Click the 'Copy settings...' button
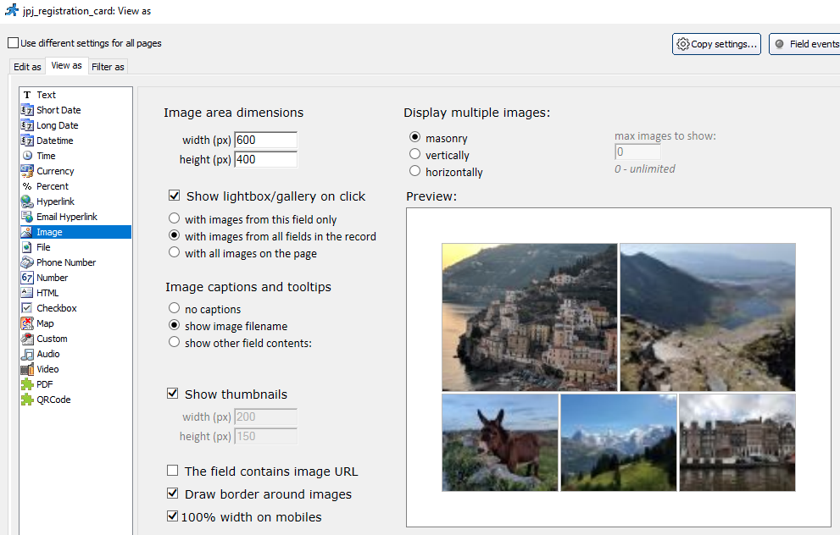The width and height of the screenshot is (840, 535). pyautogui.click(x=716, y=44)
